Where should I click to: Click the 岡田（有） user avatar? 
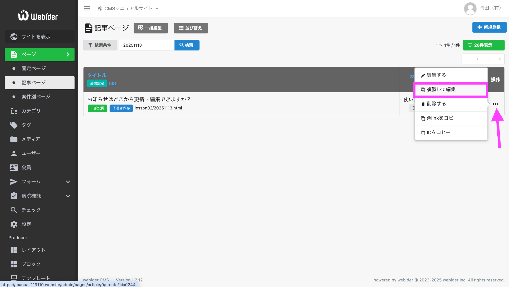(x=470, y=8)
